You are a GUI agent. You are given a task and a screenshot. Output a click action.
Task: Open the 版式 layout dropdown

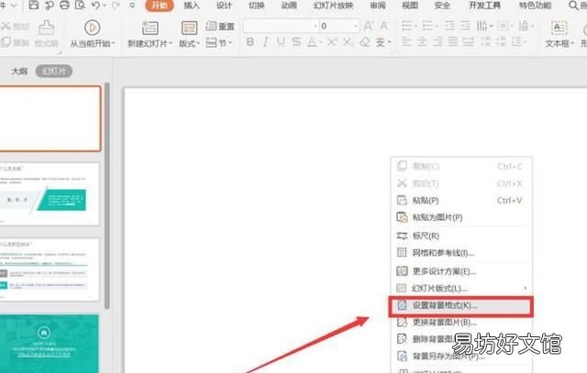(x=190, y=43)
